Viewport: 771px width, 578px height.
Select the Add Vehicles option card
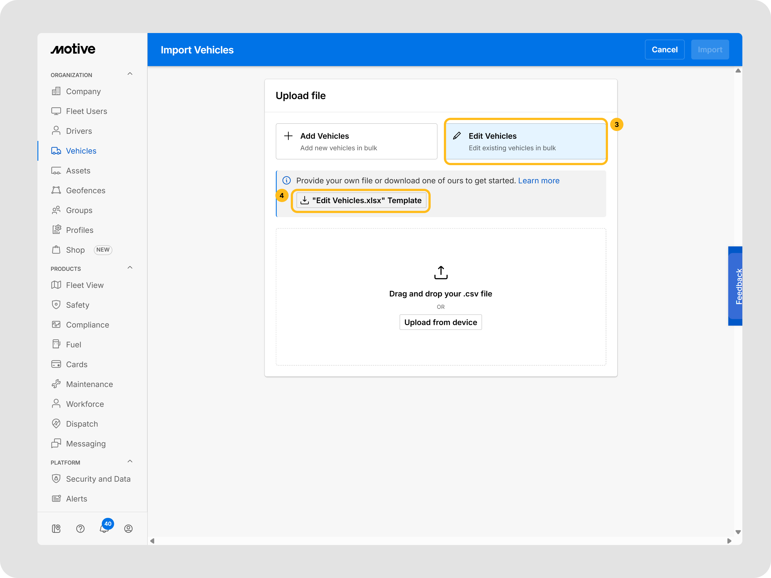356,141
